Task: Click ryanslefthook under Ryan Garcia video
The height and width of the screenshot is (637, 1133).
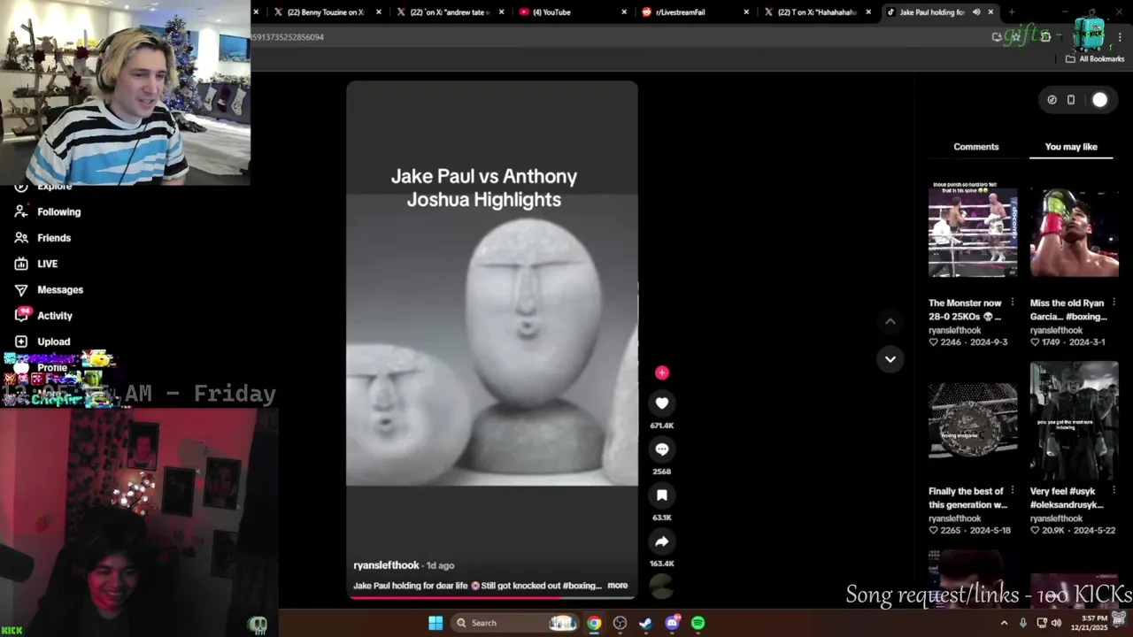Action: tap(1056, 331)
